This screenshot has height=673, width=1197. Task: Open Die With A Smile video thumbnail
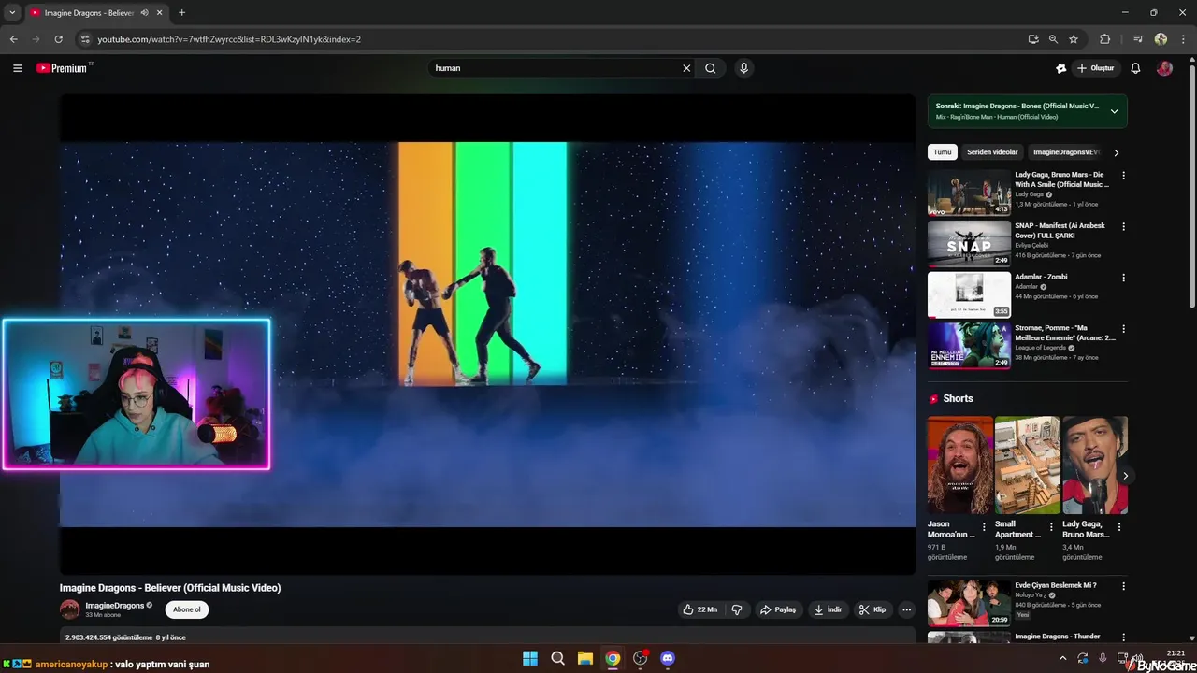(969, 193)
